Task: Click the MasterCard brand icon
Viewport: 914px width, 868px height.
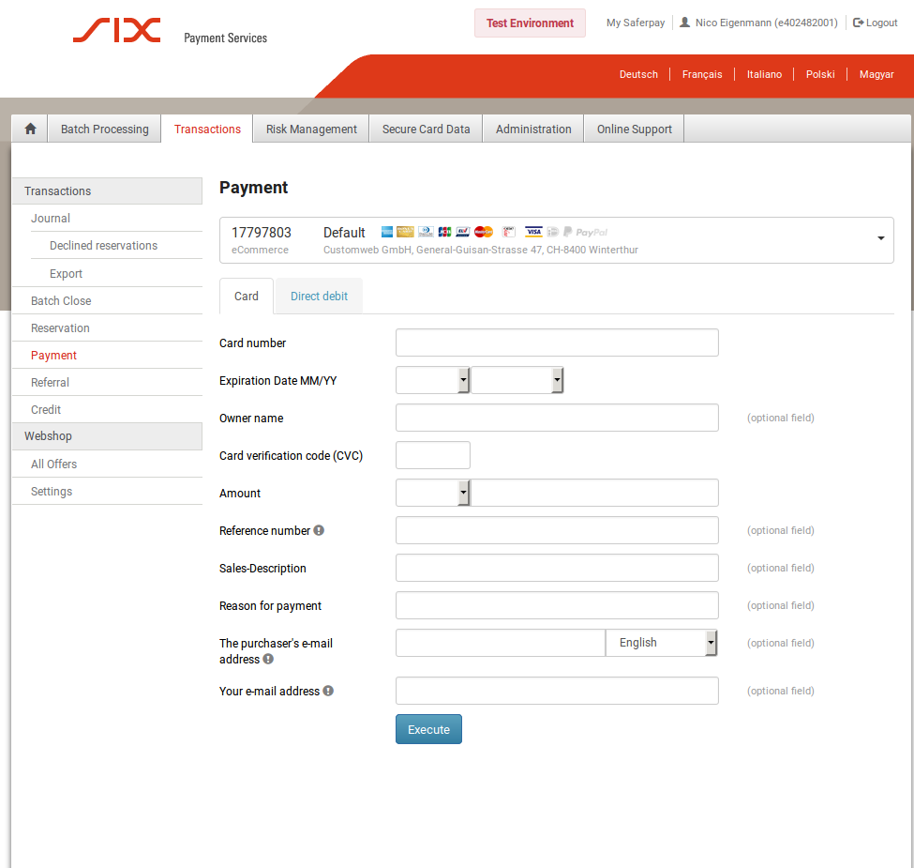Action: tap(483, 232)
